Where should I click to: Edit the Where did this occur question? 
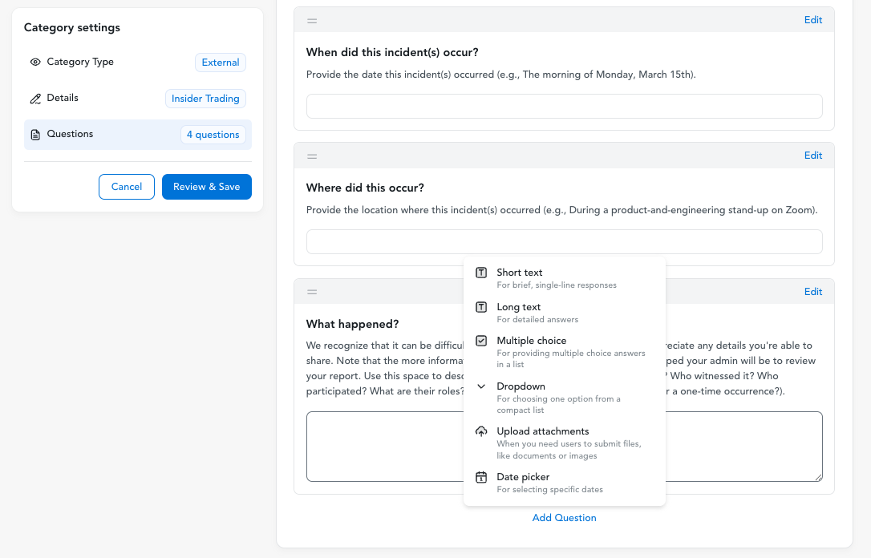coord(813,156)
